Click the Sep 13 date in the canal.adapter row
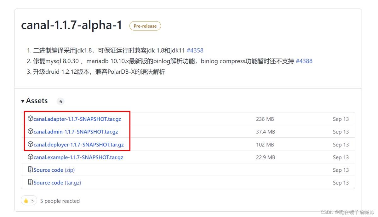The width and height of the screenshot is (378, 217). tap(341, 119)
